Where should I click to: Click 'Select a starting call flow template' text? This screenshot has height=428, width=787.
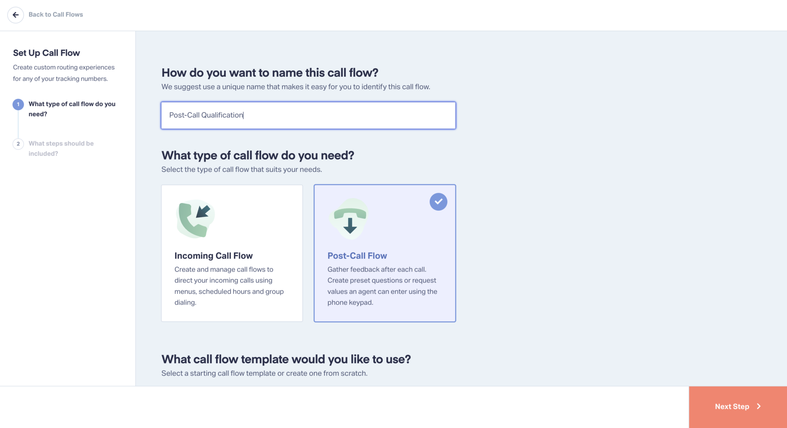[x=264, y=373]
